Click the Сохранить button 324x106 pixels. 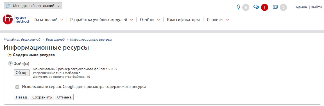pos(42,97)
